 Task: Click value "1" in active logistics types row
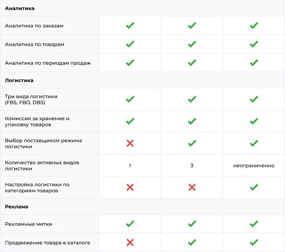coord(130,166)
